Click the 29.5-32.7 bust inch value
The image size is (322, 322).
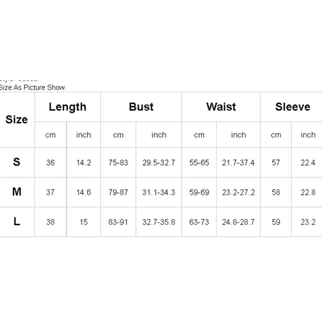[159, 163]
